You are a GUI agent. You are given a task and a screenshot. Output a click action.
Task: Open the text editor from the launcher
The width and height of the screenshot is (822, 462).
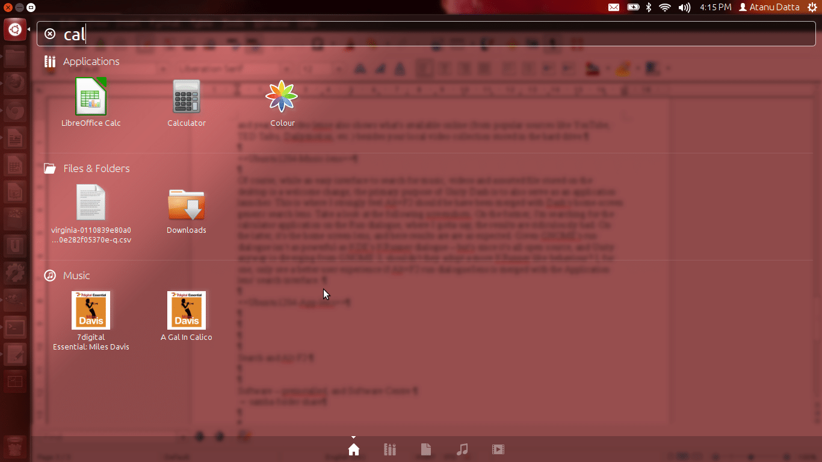click(15, 355)
